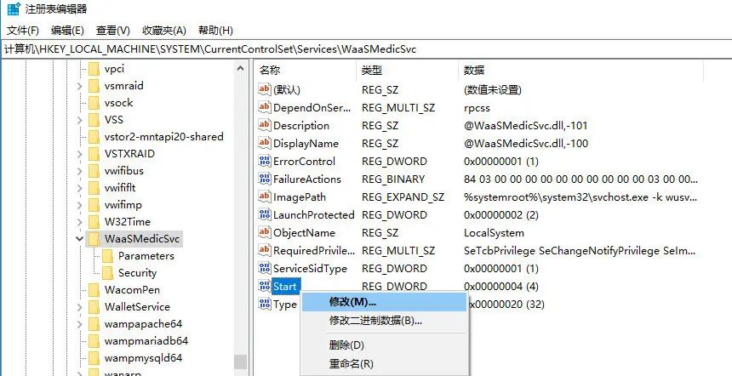Click the RequiredPrivileges string icon
This screenshot has width=732, height=376.
(264, 250)
